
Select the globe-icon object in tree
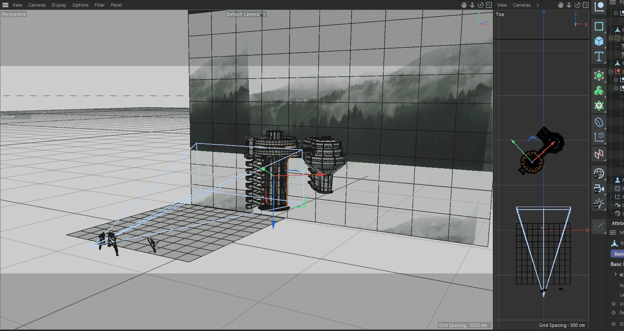pyautogui.click(x=618, y=214)
